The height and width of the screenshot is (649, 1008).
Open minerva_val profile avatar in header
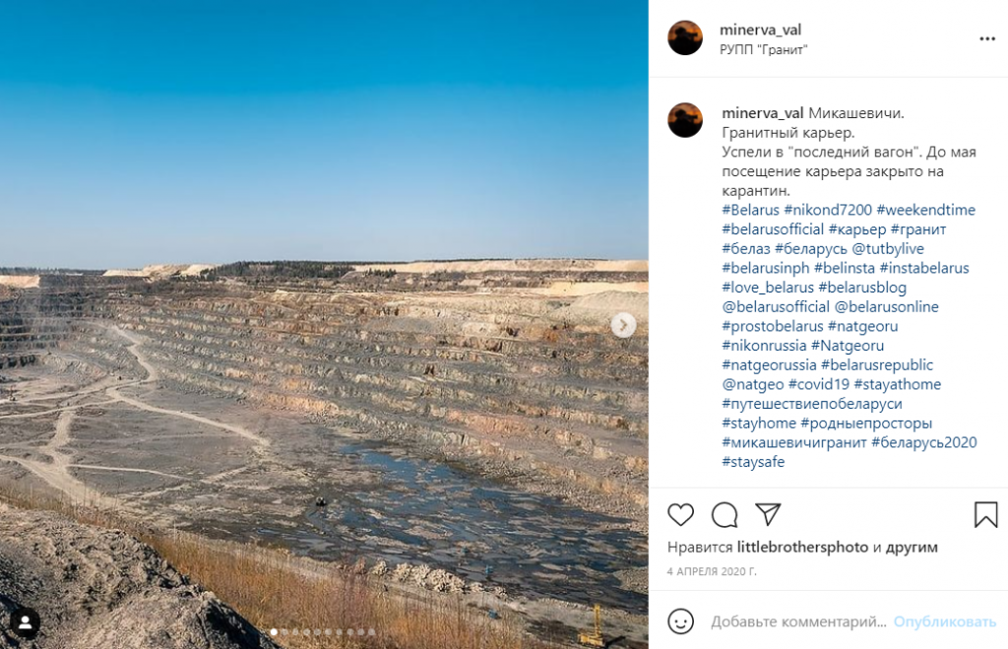click(685, 37)
